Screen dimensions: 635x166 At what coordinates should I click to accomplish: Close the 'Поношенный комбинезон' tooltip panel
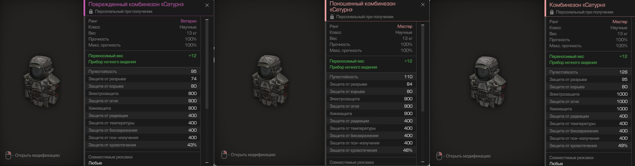(423, 5)
